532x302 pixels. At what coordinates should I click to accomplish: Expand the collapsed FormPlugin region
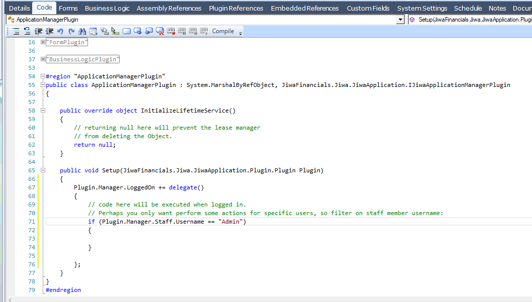[x=43, y=42]
